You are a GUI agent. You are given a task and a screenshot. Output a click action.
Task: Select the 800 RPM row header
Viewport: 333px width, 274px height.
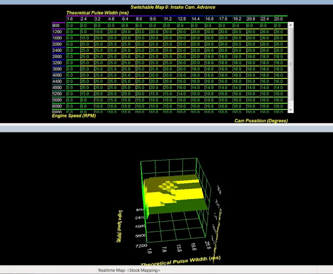click(59, 25)
